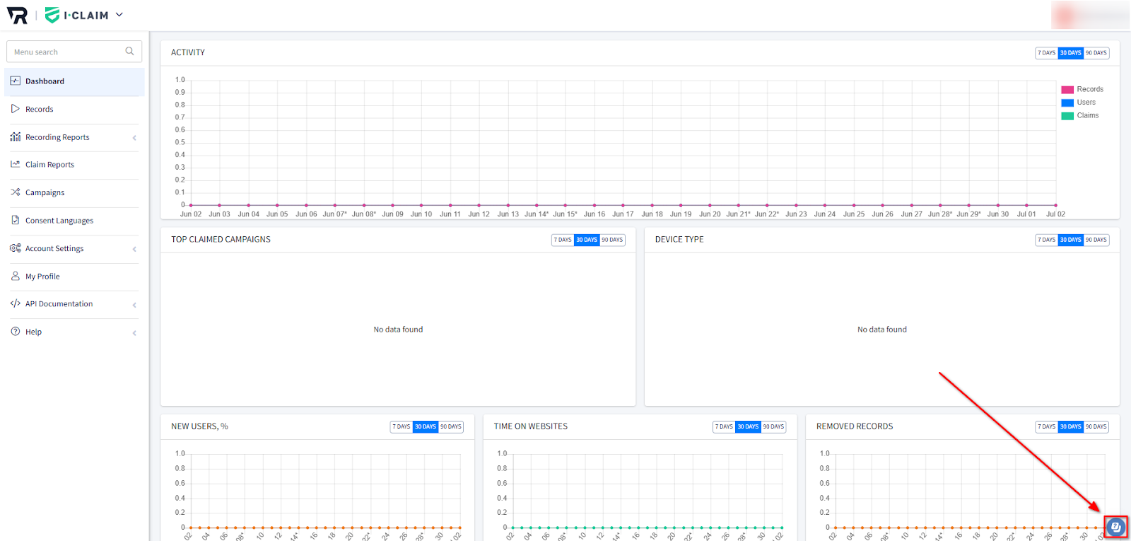Open the Account Settings menu label
Viewport: 1131px width, 541px height.
point(54,249)
